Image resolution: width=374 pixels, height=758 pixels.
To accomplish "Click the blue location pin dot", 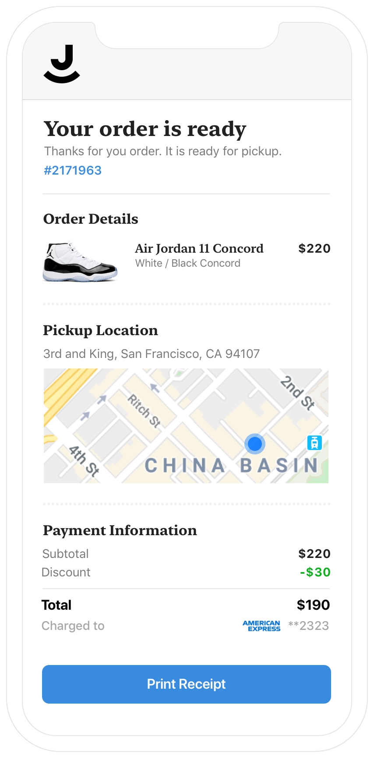I will [x=254, y=444].
